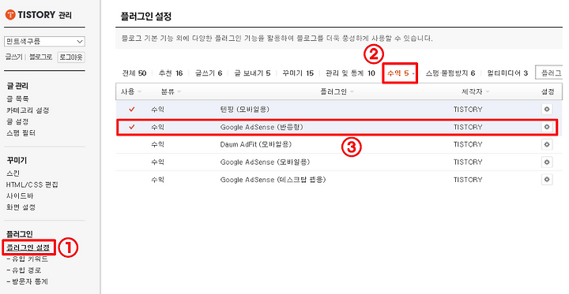The width and height of the screenshot is (569, 294).
Task: Open 스팸 필터 in the sidebar
Action: tap(21, 133)
